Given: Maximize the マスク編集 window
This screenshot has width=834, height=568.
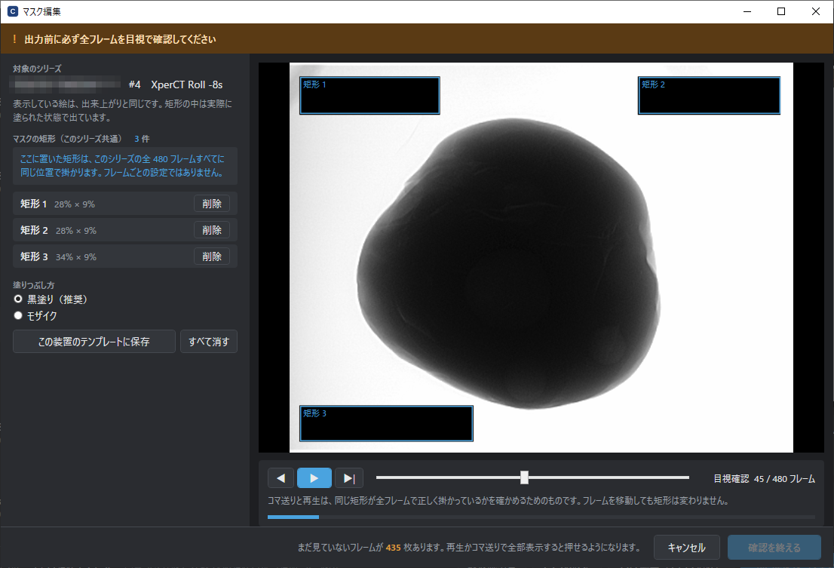Looking at the screenshot, I should tap(780, 11).
